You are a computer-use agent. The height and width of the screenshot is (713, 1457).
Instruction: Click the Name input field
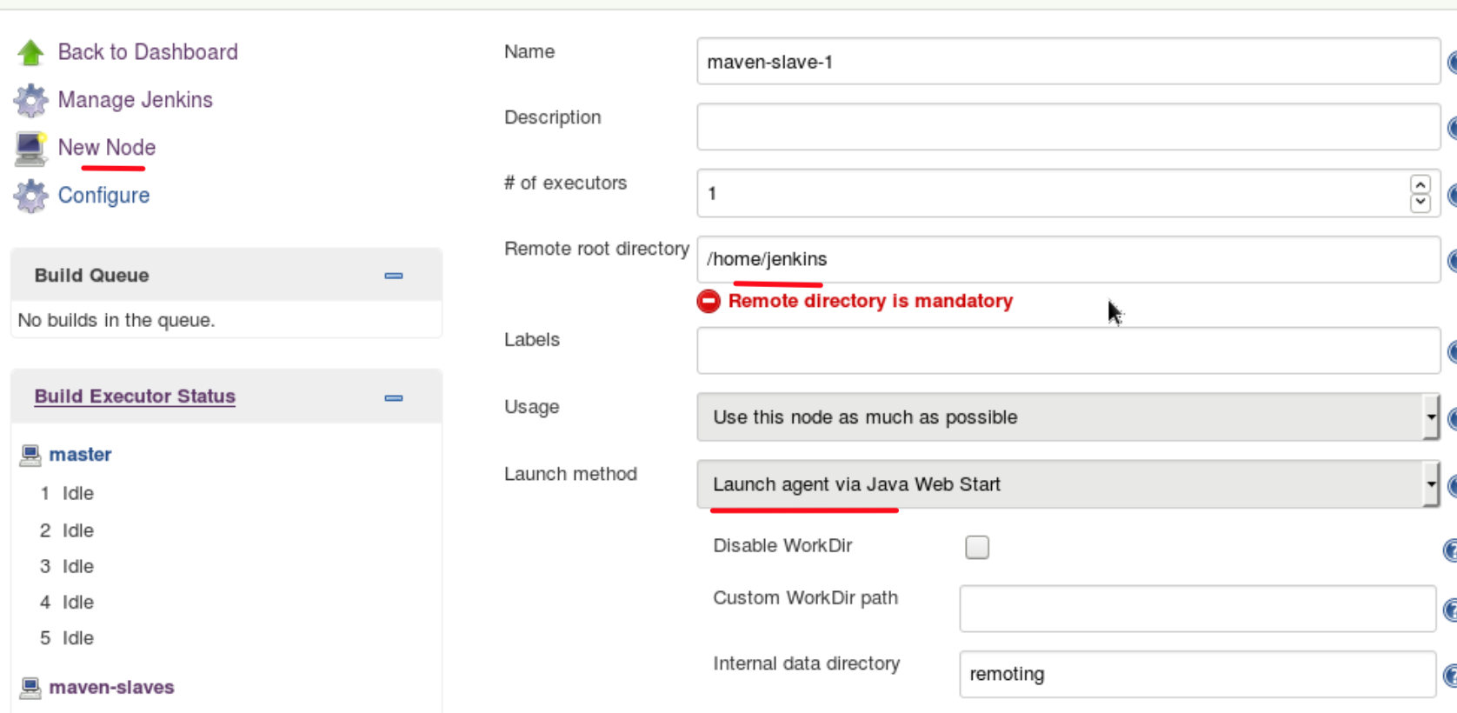point(1068,62)
